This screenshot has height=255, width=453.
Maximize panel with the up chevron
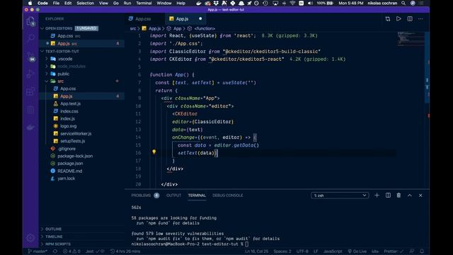pos(410,195)
